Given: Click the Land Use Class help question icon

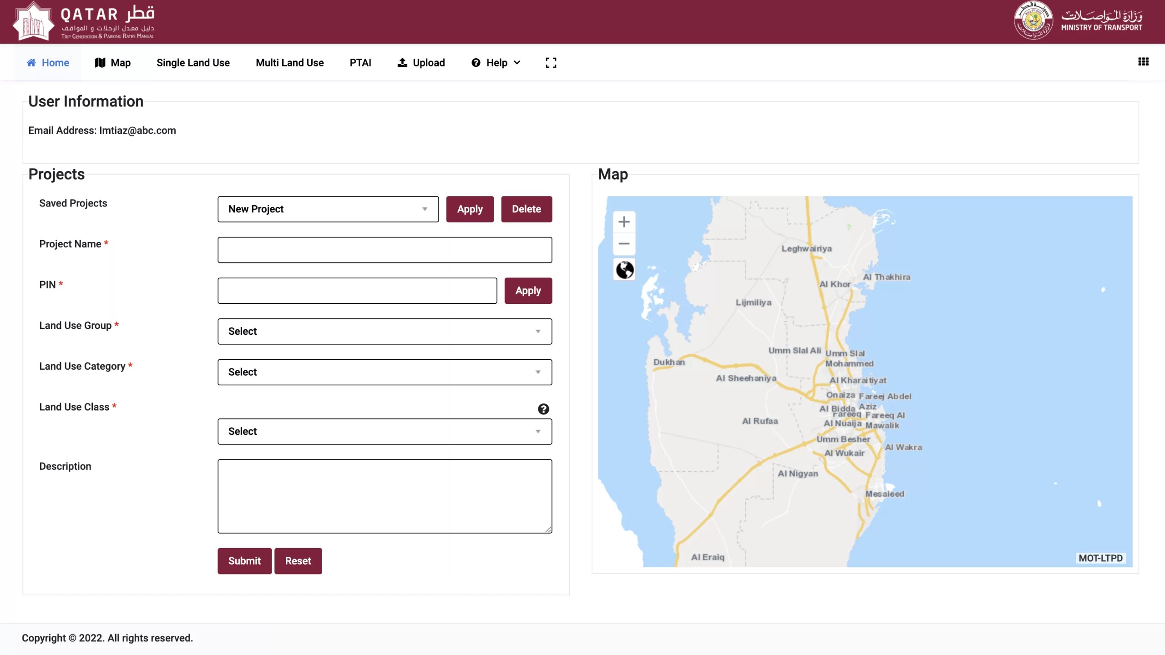Looking at the screenshot, I should tap(543, 409).
